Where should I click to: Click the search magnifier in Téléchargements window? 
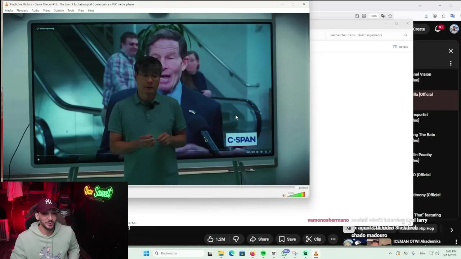(x=406, y=35)
